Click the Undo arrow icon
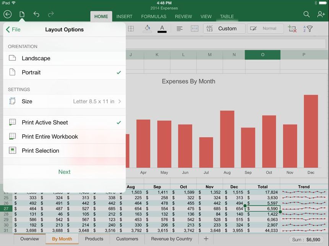 pos(36,15)
